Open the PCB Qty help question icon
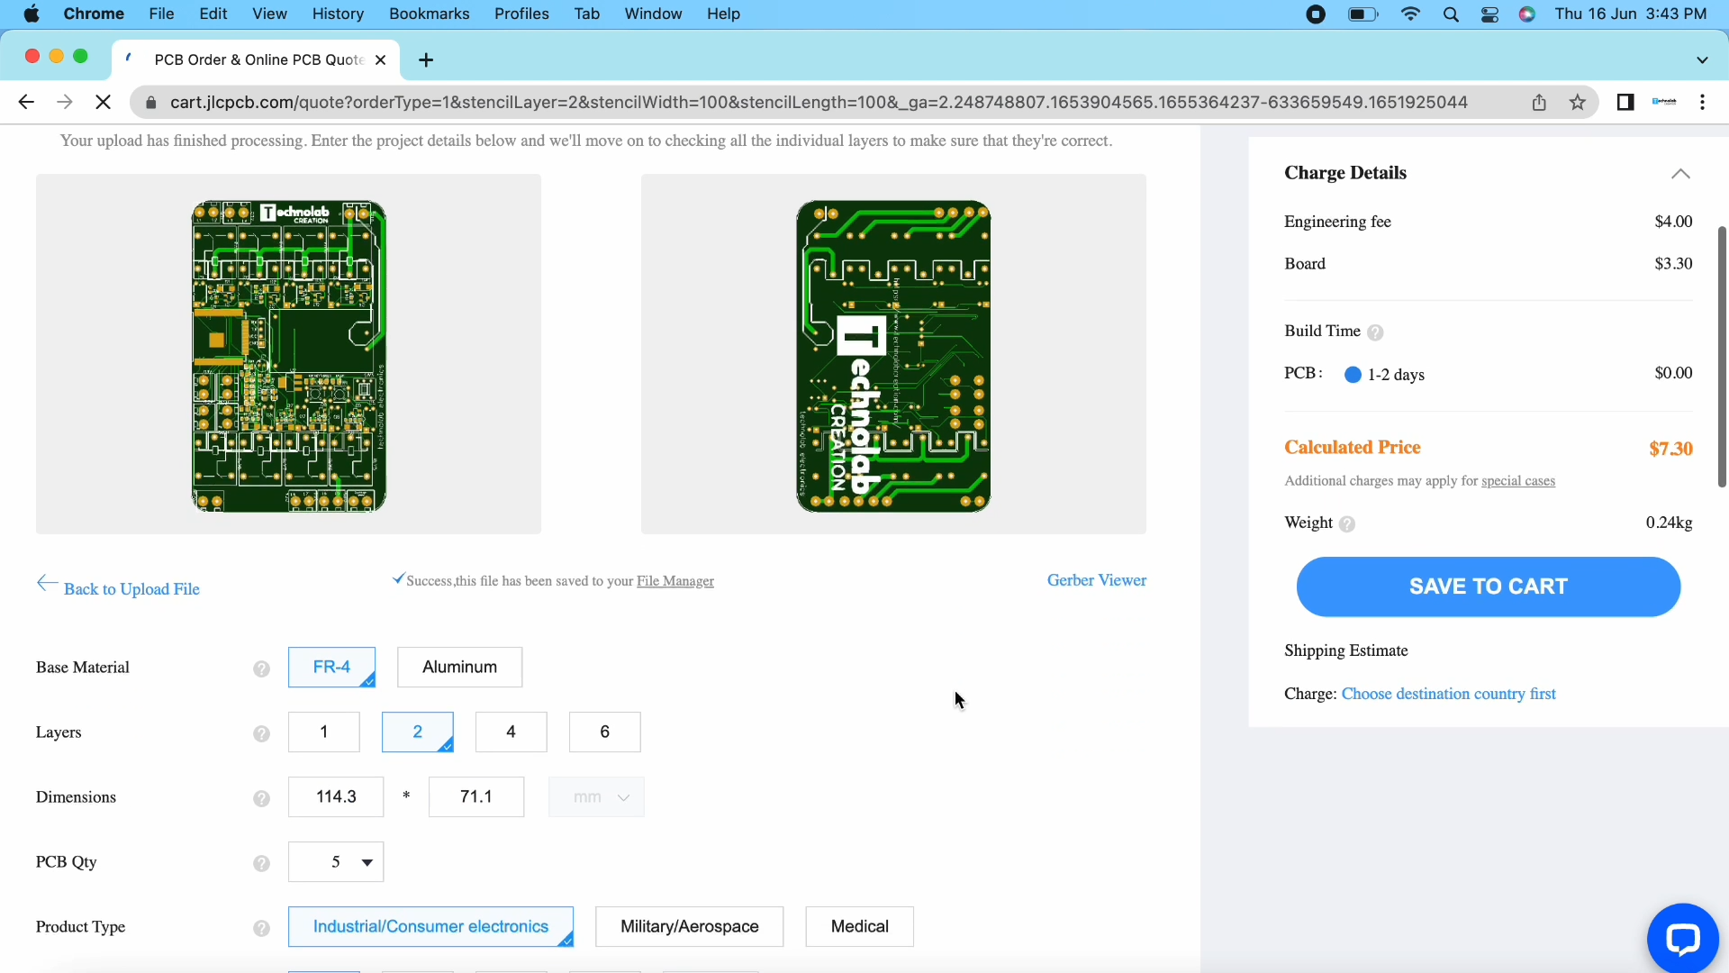 tap(261, 863)
